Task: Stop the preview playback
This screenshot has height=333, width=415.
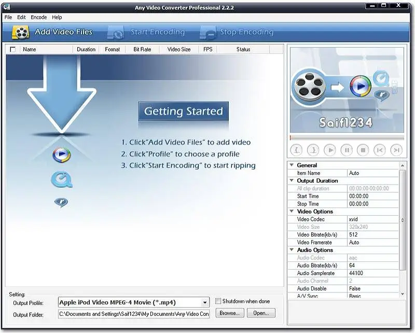Action: point(363,150)
